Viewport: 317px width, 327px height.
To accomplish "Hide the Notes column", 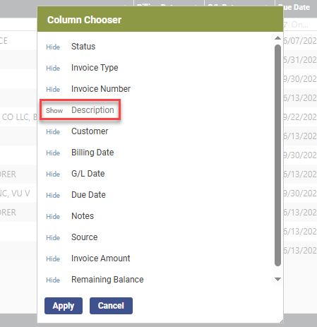I will pos(53,216).
